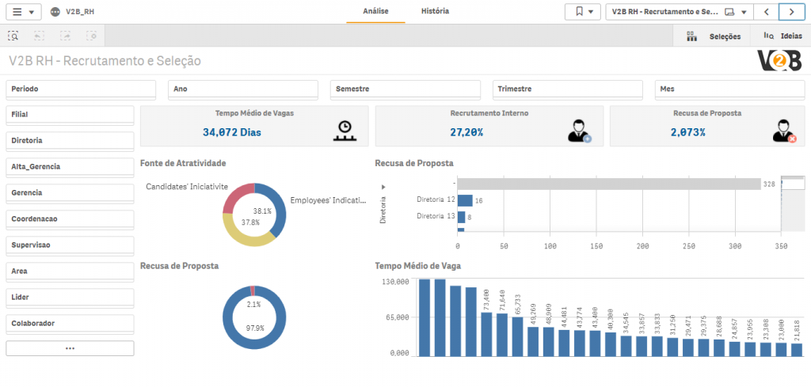Open the smart search selection tool
The image size is (811, 387).
pyautogui.click(x=13, y=36)
